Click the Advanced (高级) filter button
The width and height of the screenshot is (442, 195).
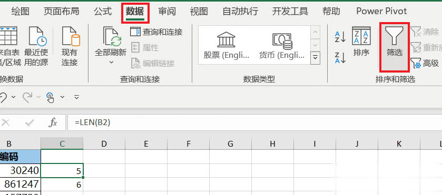425,63
